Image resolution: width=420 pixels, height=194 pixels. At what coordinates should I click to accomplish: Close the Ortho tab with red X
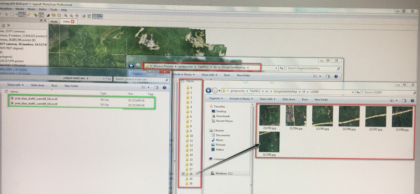pyautogui.click(x=73, y=22)
